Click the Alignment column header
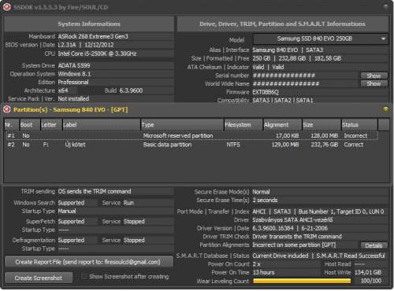394x291 pixels. click(x=282, y=125)
